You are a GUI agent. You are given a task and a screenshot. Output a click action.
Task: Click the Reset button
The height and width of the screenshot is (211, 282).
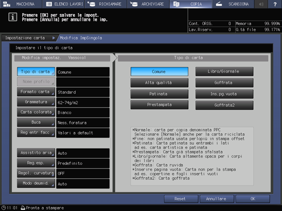(181, 199)
